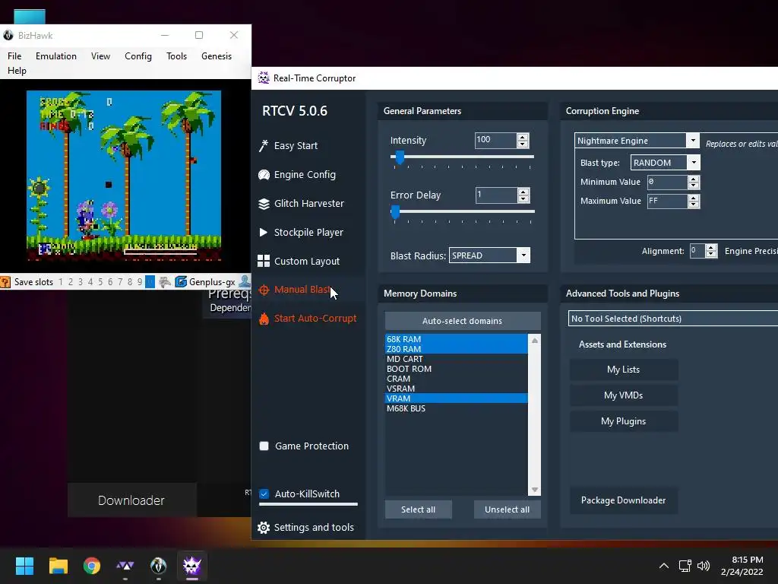Open BizHawk Emulation menu
This screenshot has height=584, width=778.
coord(56,56)
